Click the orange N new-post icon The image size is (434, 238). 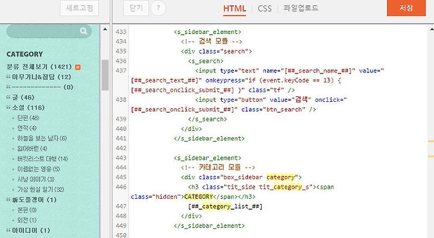78,67
